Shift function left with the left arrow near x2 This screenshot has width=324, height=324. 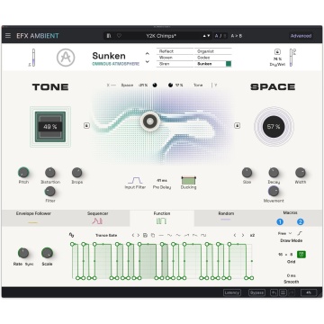tap(235, 235)
